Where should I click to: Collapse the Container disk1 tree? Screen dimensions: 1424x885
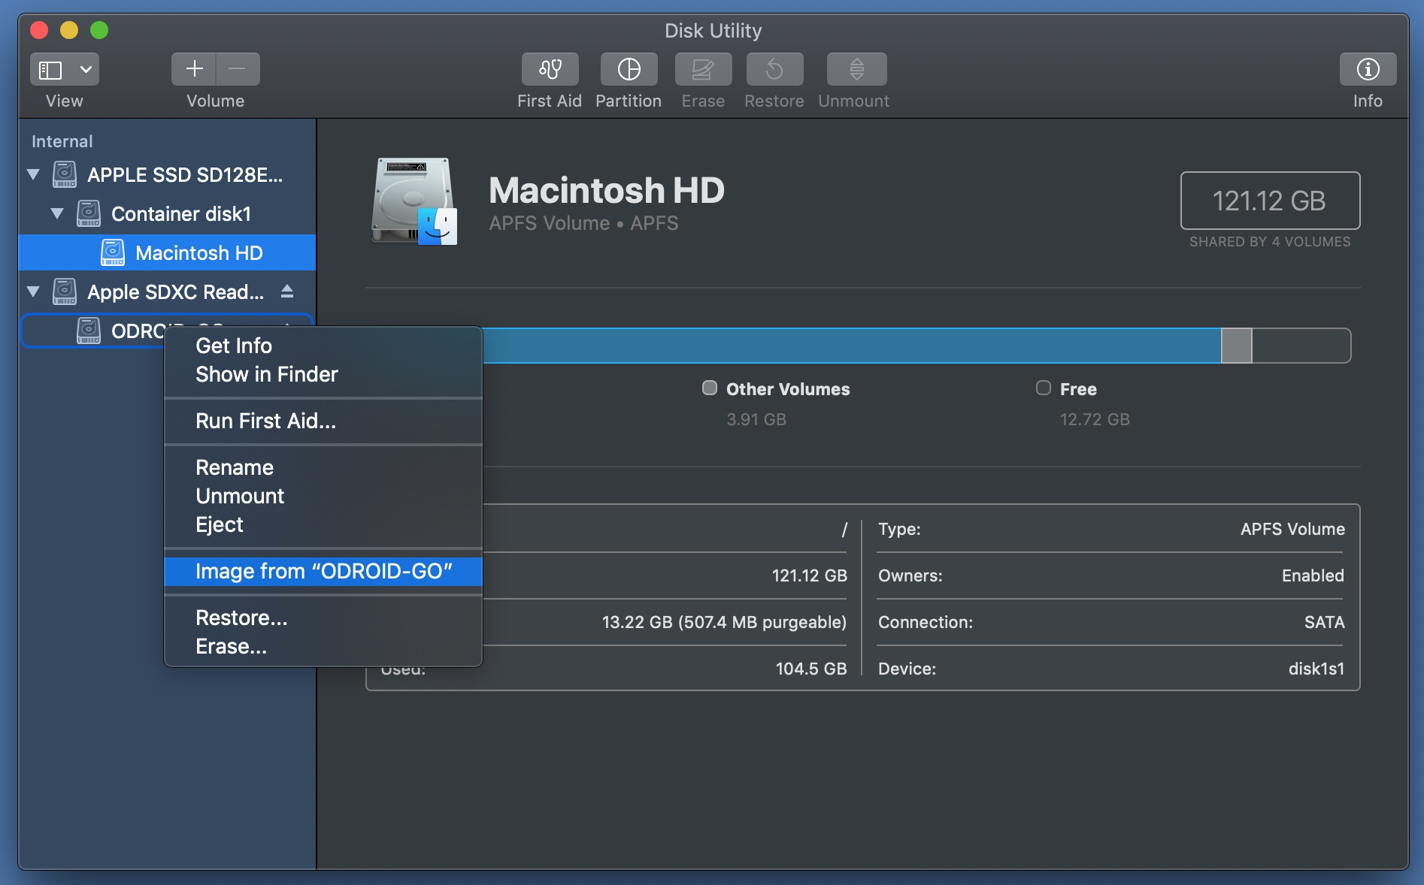click(57, 213)
